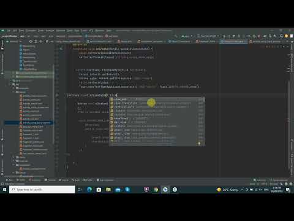This screenshot has height=221, width=294.
Task: Open the Help menu
Action: 109,31
